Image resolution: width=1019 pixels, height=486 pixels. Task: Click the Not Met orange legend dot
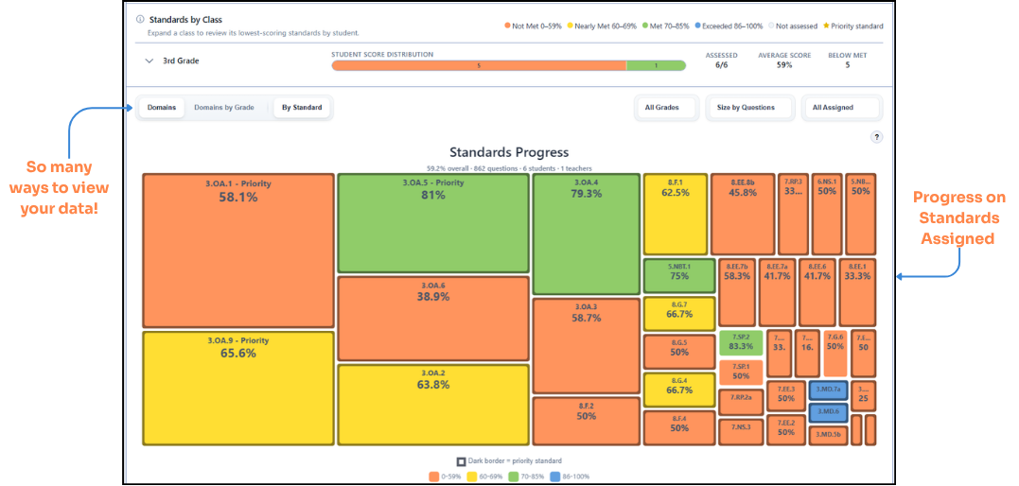(x=506, y=26)
